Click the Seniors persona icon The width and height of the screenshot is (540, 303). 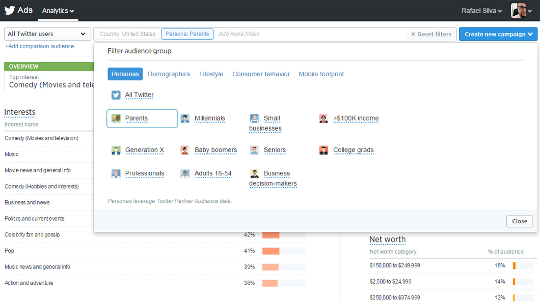[254, 149]
